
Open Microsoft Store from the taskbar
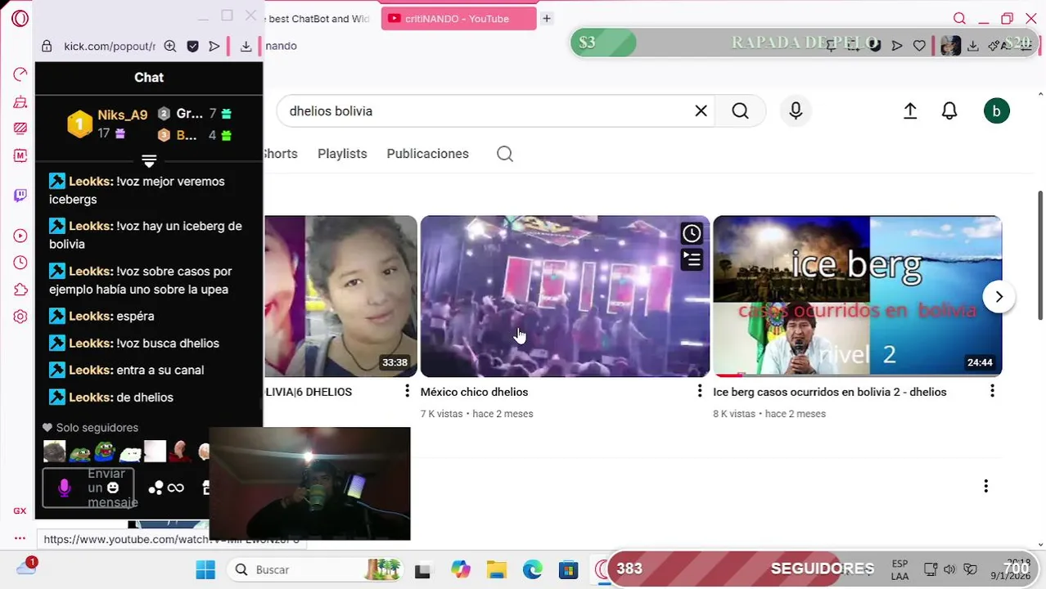click(x=569, y=569)
